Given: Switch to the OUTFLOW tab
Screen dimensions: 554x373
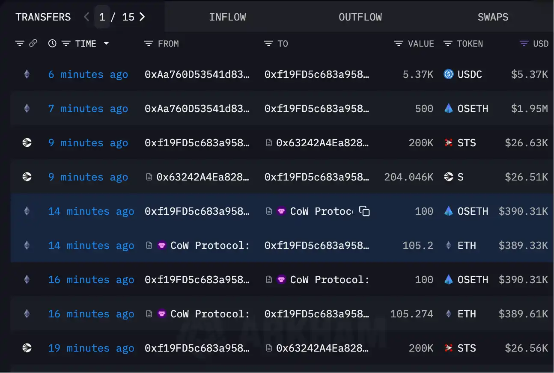Looking at the screenshot, I should tap(360, 17).
